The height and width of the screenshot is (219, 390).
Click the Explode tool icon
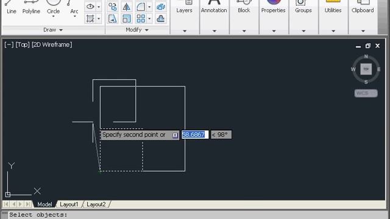[161, 7]
